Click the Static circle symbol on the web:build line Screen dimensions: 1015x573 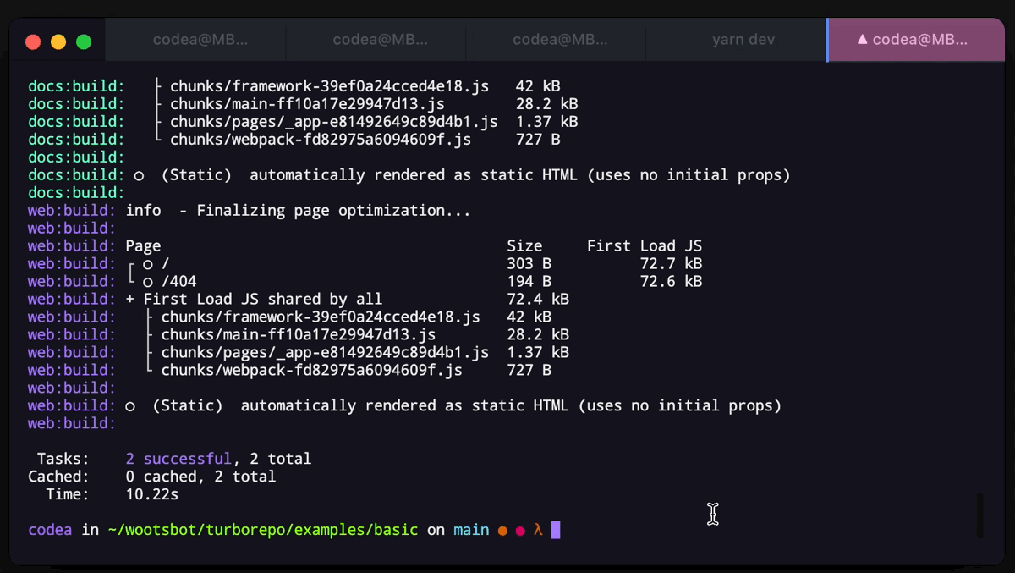(129, 406)
